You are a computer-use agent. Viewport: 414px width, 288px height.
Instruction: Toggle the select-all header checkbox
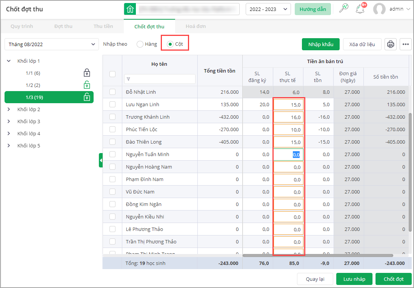112,74
